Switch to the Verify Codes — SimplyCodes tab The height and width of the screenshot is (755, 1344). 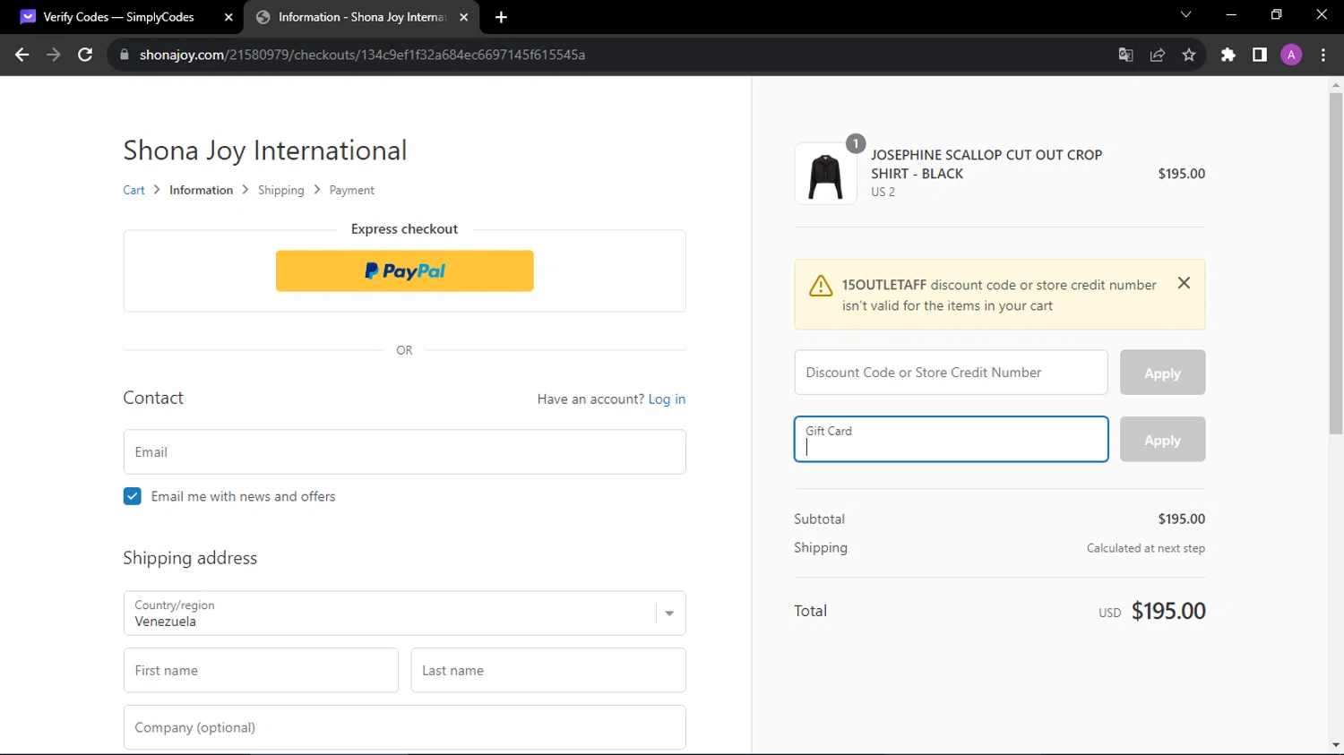118,17
